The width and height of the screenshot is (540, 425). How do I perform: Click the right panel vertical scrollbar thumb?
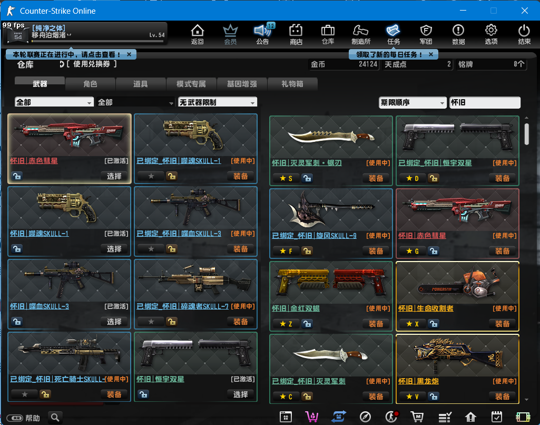coord(527,134)
